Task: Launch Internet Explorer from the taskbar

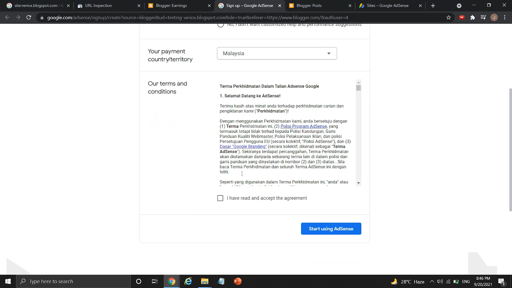Action: (188, 281)
